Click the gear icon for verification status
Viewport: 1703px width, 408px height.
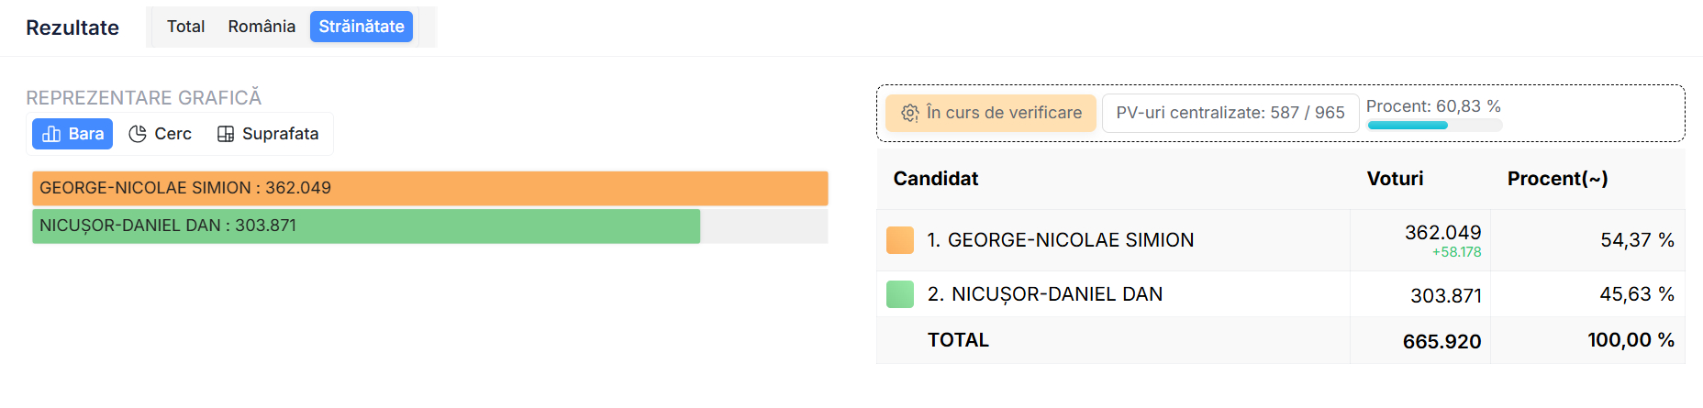click(x=909, y=113)
